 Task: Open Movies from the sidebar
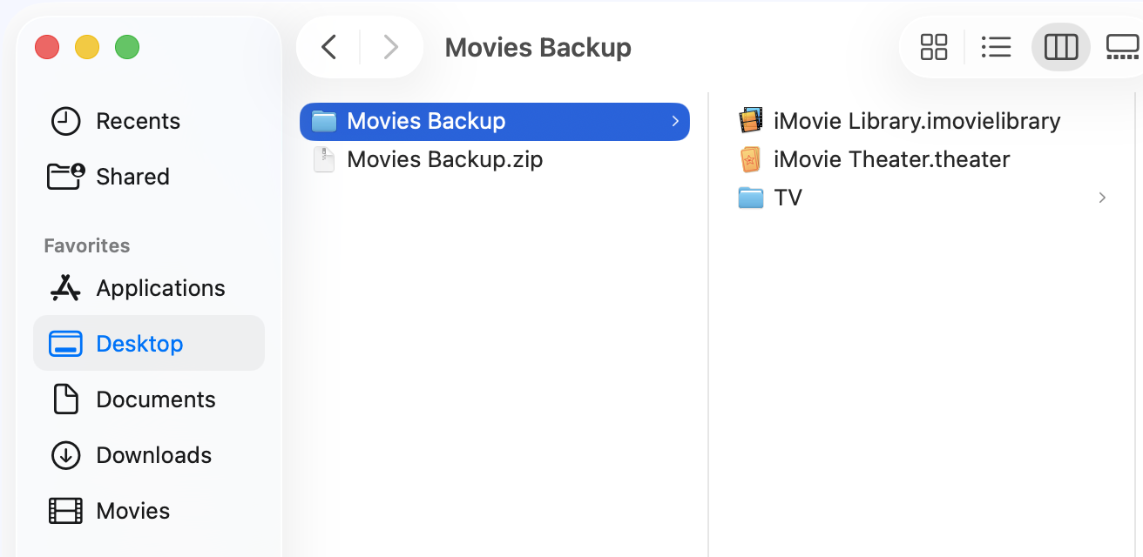(132, 511)
